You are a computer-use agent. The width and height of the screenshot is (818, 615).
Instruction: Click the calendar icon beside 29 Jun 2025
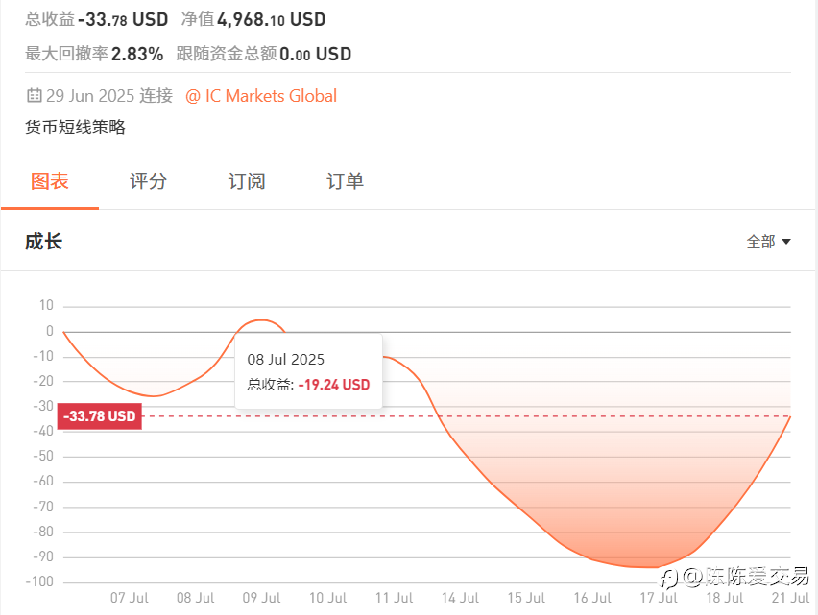34,95
